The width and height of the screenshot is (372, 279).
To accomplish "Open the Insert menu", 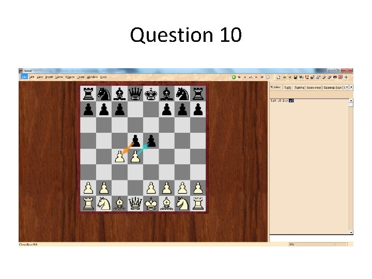I will point(49,77).
